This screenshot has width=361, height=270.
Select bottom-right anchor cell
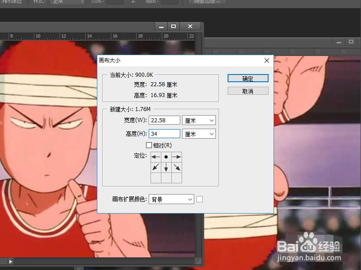coord(177,178)
